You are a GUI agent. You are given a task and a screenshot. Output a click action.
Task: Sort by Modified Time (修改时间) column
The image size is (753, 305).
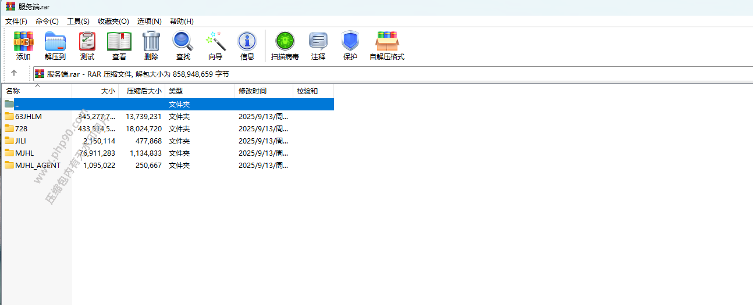[253, 91]
